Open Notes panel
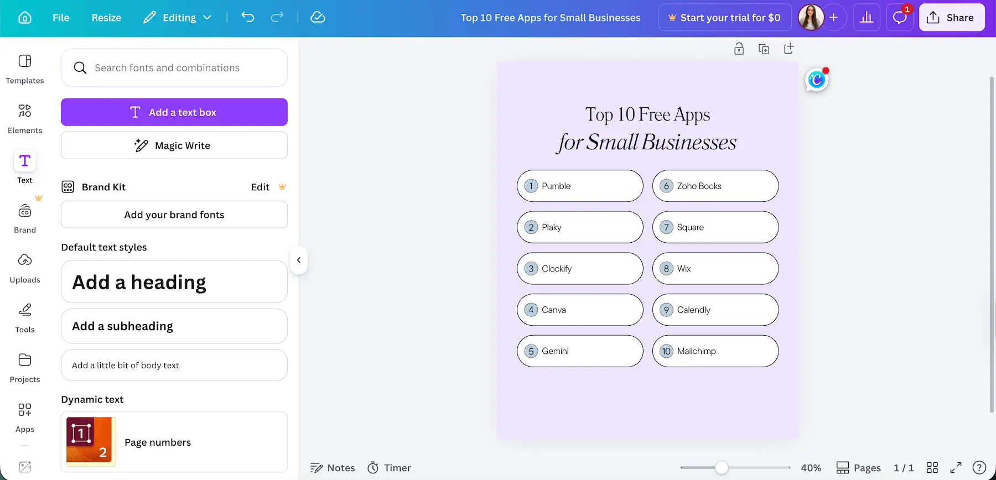 333,468
